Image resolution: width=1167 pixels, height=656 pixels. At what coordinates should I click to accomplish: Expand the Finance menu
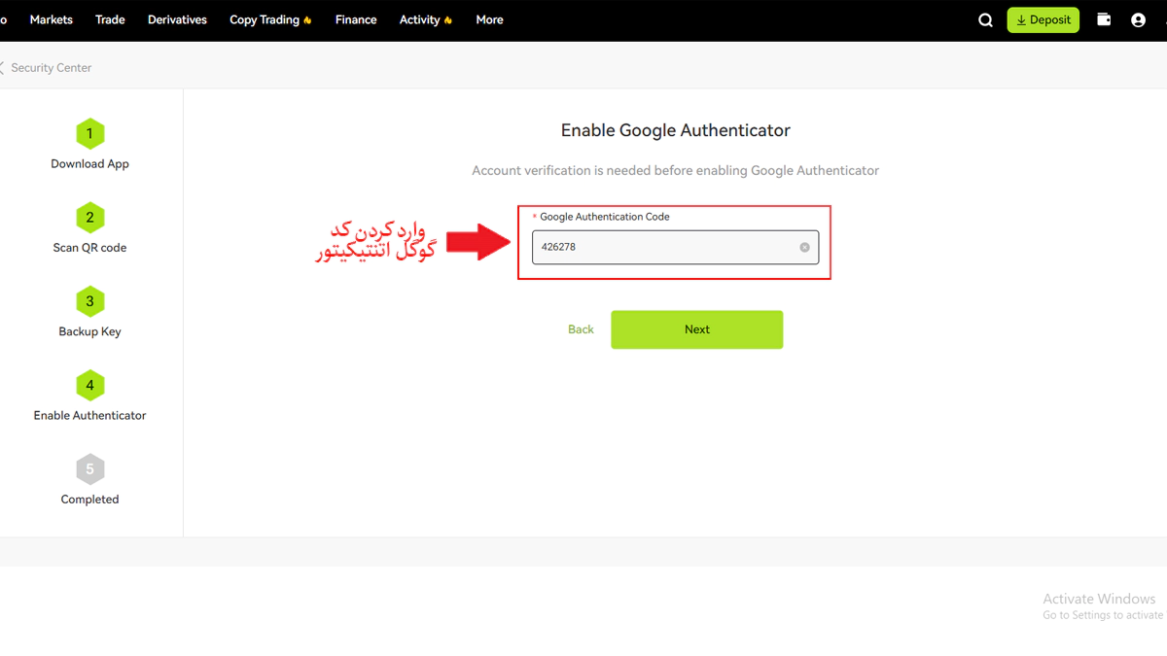click(x=356, y=19)
